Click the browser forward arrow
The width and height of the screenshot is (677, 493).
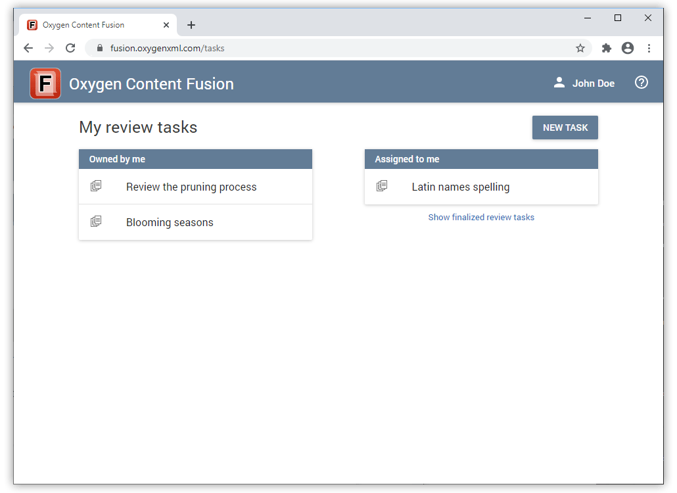(49, 48)
